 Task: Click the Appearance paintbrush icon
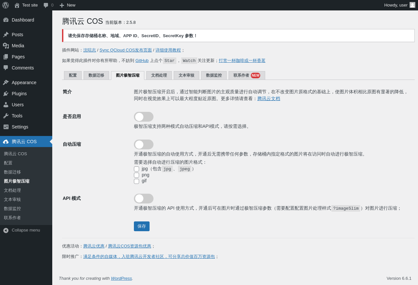(6, 82)
